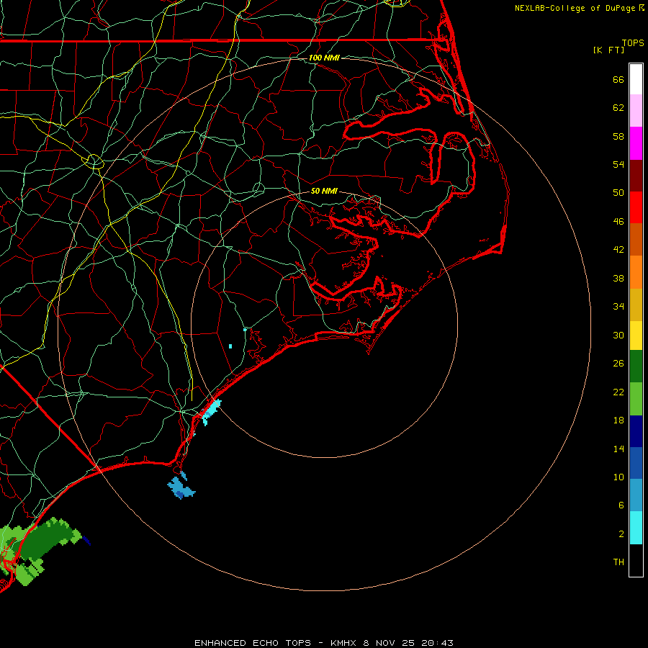Click the small cyan echo pixel inland

(x=230, y=346)
